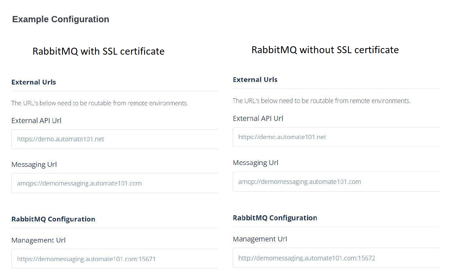This screenshot has height=279, width=454.
Task: Click "External Urls" heading in without-SSL column
Action: point(255,80)
